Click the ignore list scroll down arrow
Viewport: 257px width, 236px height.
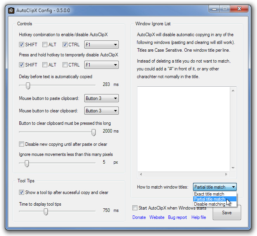point(233,168)
